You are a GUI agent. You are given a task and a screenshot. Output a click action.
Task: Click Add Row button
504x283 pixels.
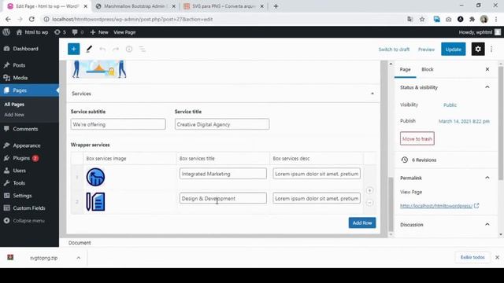point(362,222)
